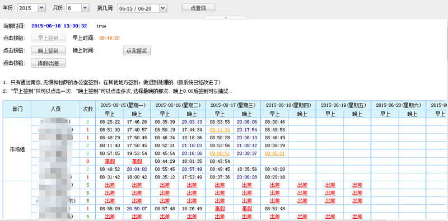The height and width of the screenshot is (221, 448).
Task: Select the 17:40:57 evening cell
Action: [137, 130]
